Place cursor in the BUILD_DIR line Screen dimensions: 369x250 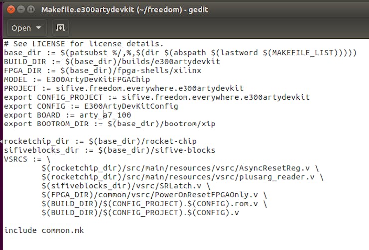[x=112, y=62]
